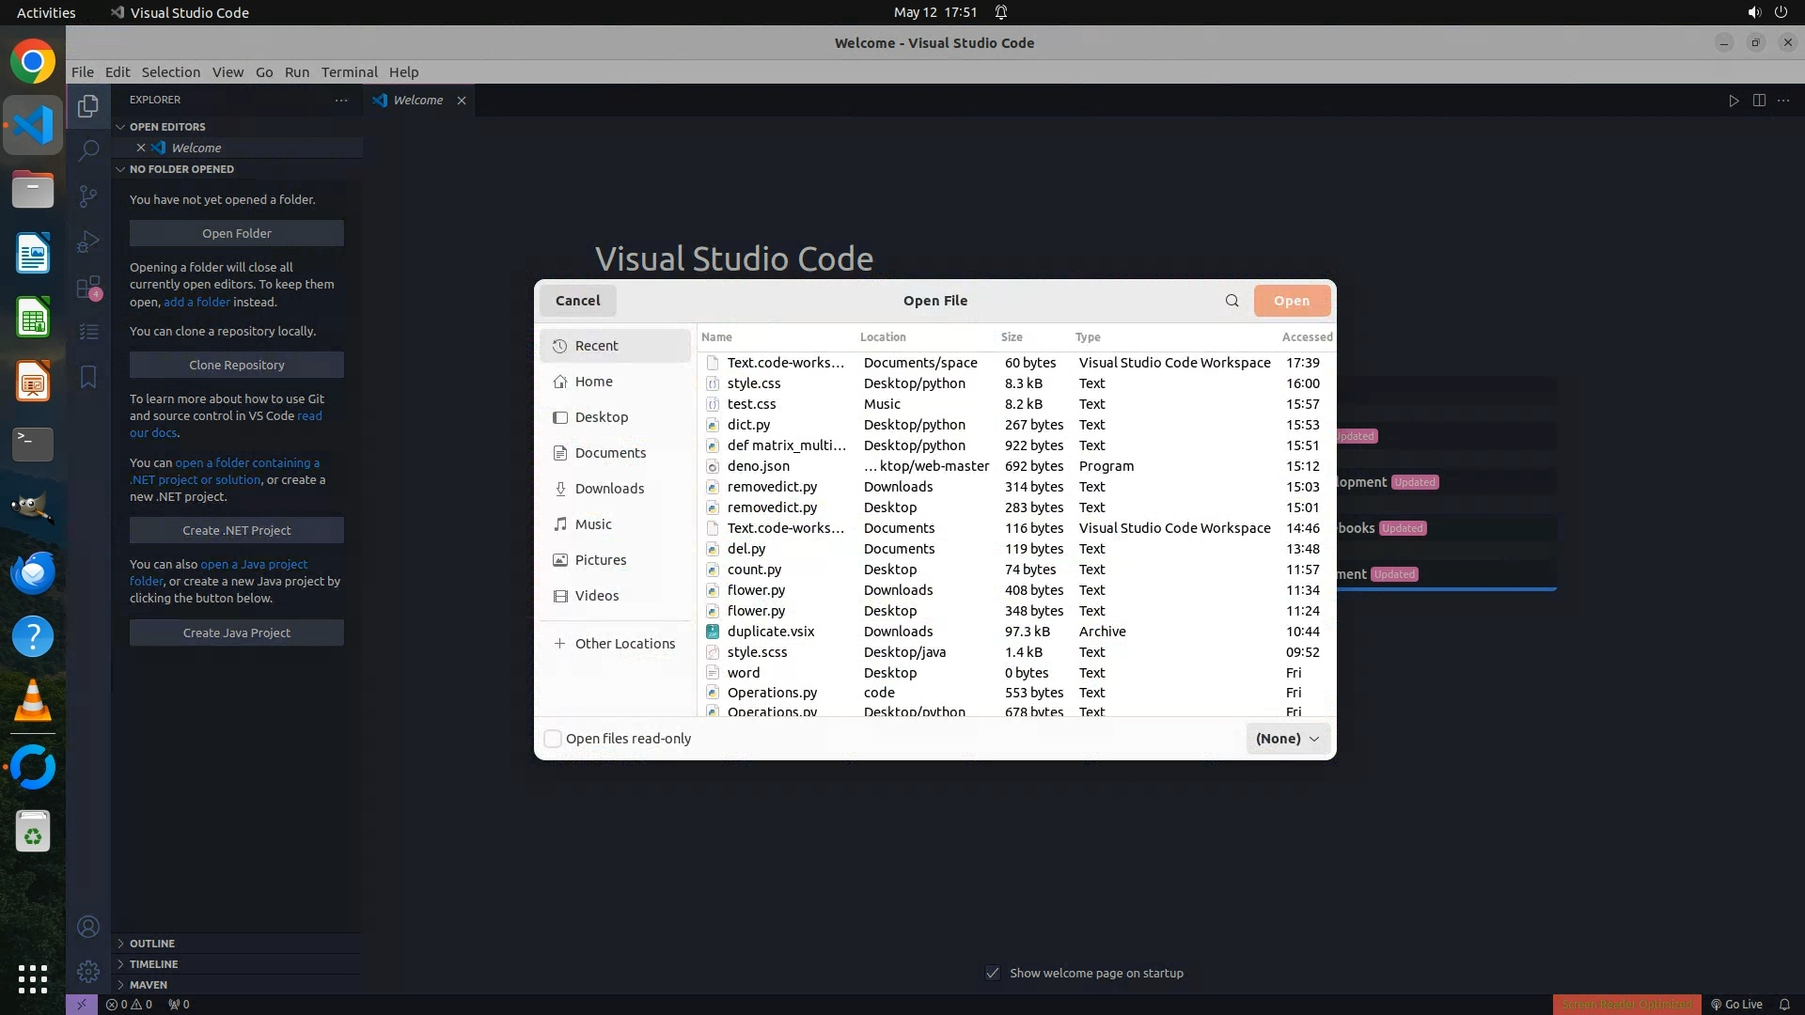Expand the TIMELINE section
Viewport: 1805px width, 1015px height.
(153, 964)
